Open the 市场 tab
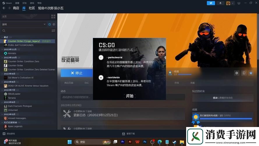The height and width of the screenshot is (146, 259). coord(177,83)
